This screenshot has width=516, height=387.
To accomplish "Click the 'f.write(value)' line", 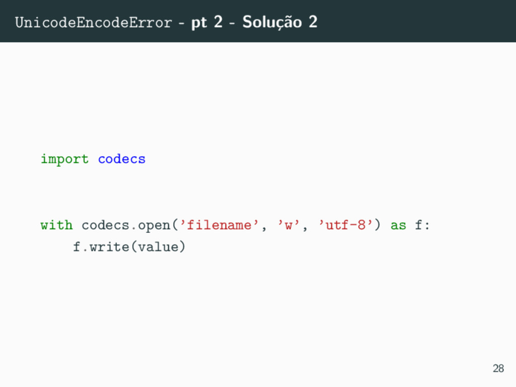I will coord(129,247).
